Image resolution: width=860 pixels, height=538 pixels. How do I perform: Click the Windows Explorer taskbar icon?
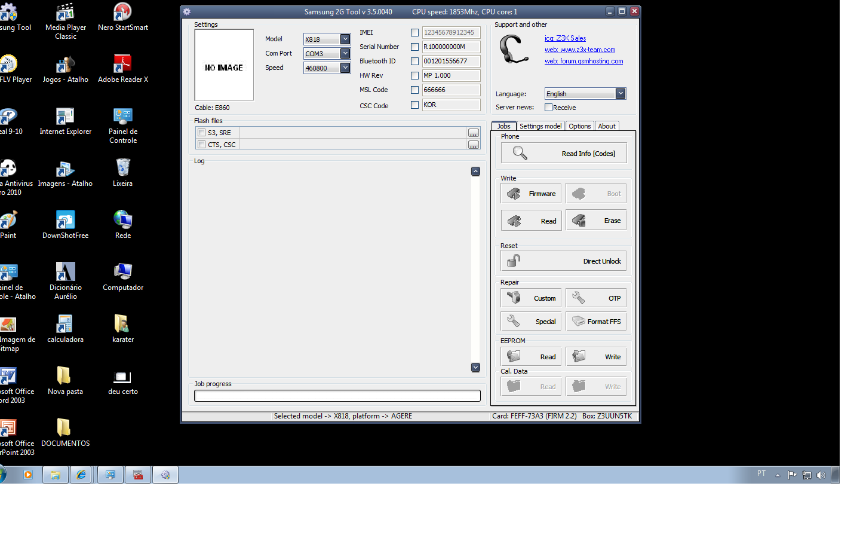56,475
